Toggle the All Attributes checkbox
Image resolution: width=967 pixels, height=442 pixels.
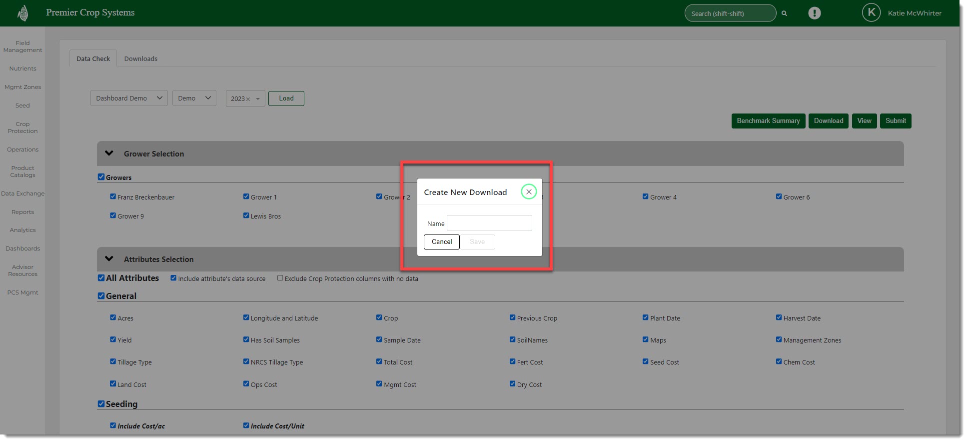pos(101,278)
